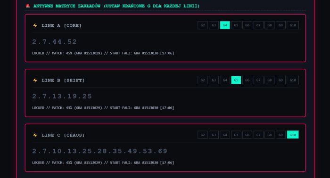Click the lightning bolt icon beside Line C

35,135
